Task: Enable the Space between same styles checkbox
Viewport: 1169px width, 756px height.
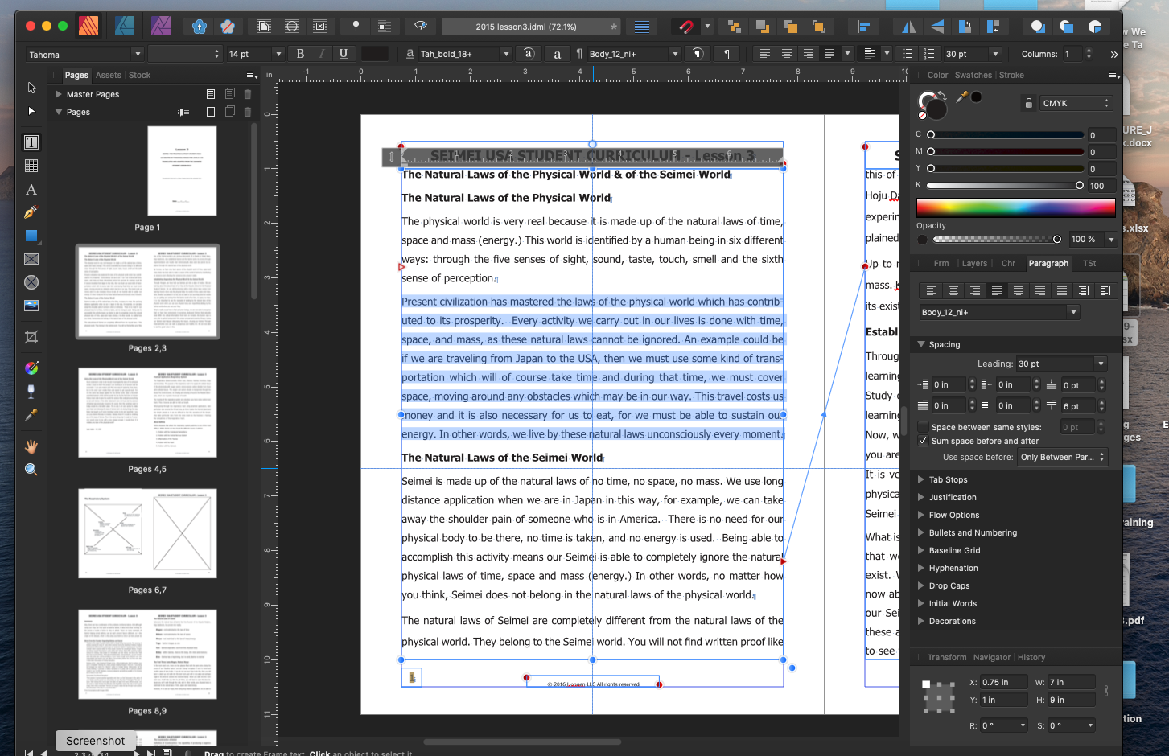Action: [922, 426]
